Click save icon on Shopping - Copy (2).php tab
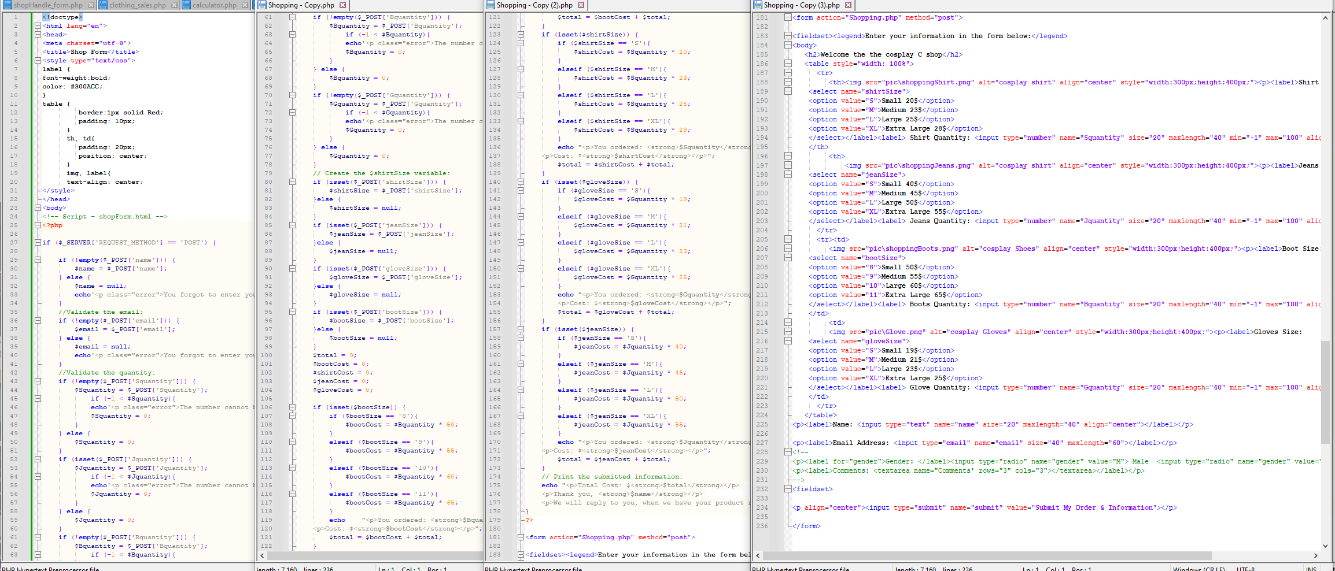The image size is (1335, 571). pyautogui.click(x=491, y=5)
